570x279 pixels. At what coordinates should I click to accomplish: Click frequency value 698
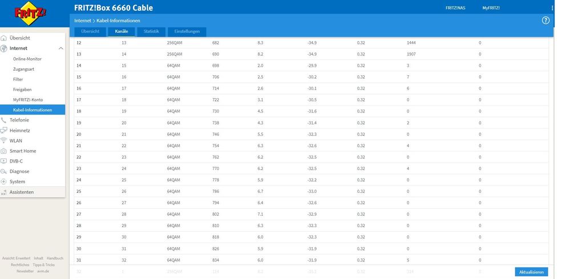pos(216,66)
